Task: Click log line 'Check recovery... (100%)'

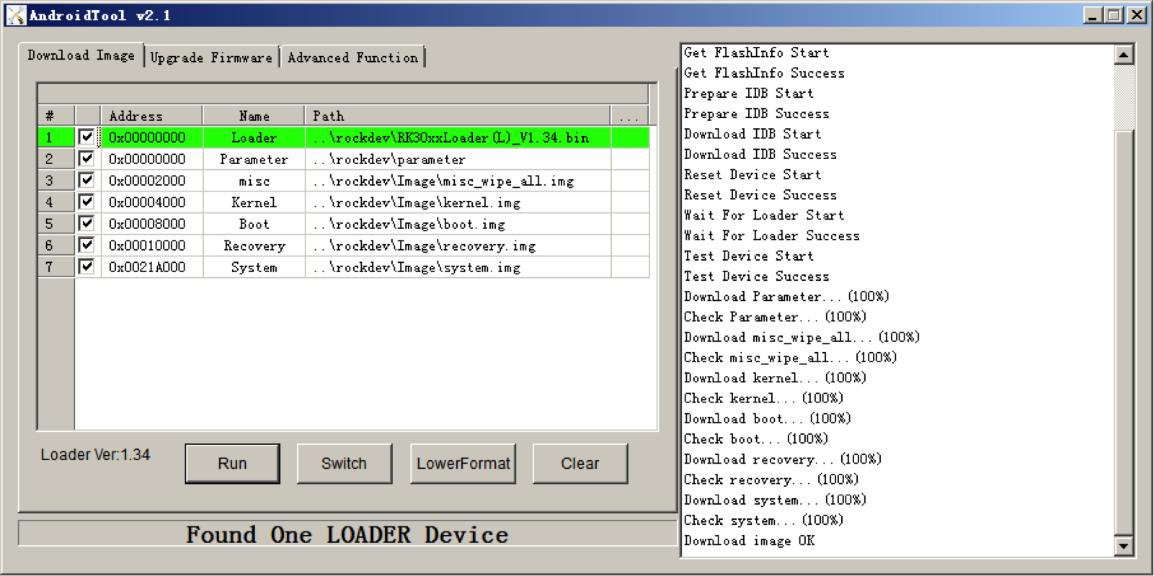Action: 771,480
